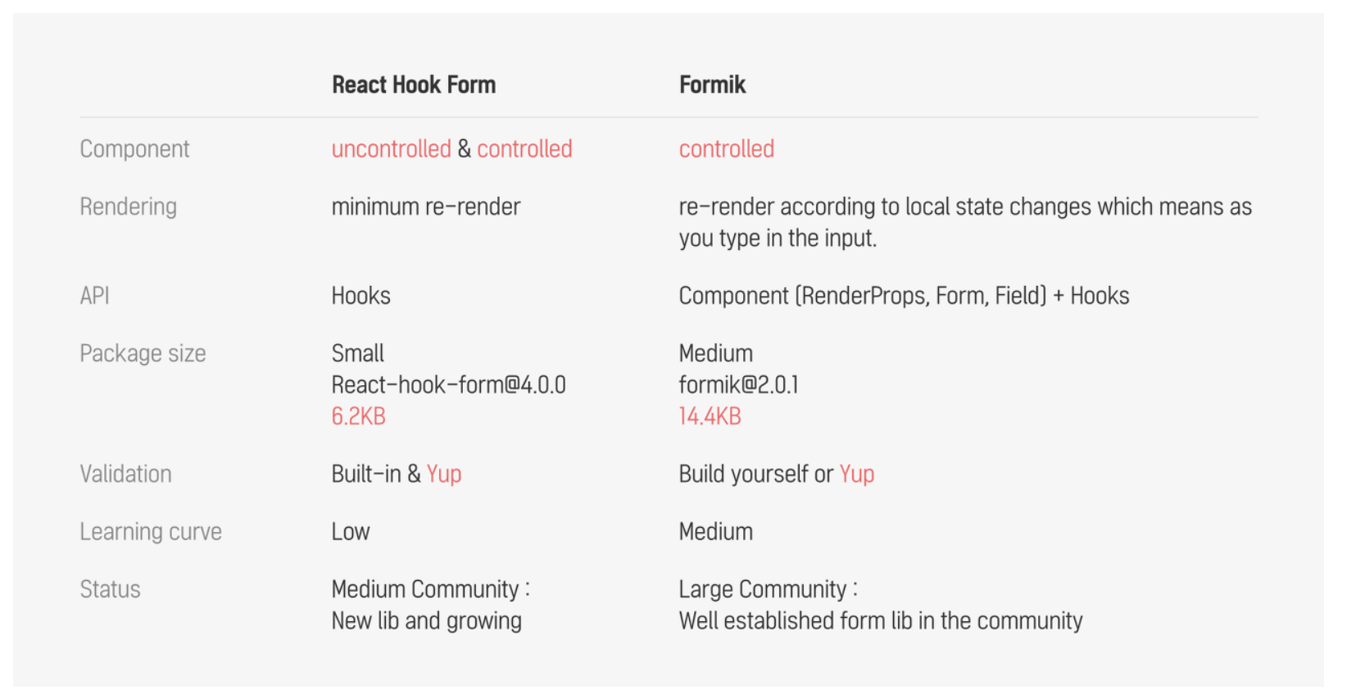
Task: Click the 'Component' row label
Action: point(134,149)
